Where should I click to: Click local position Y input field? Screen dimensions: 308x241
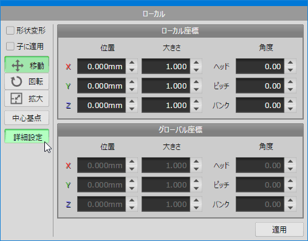tap(101, 86)
